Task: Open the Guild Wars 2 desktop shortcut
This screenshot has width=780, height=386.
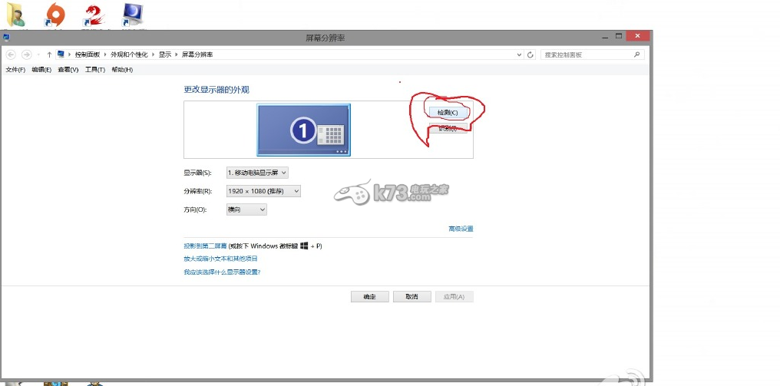Action: pyautogui.click(x=93, y=14)
